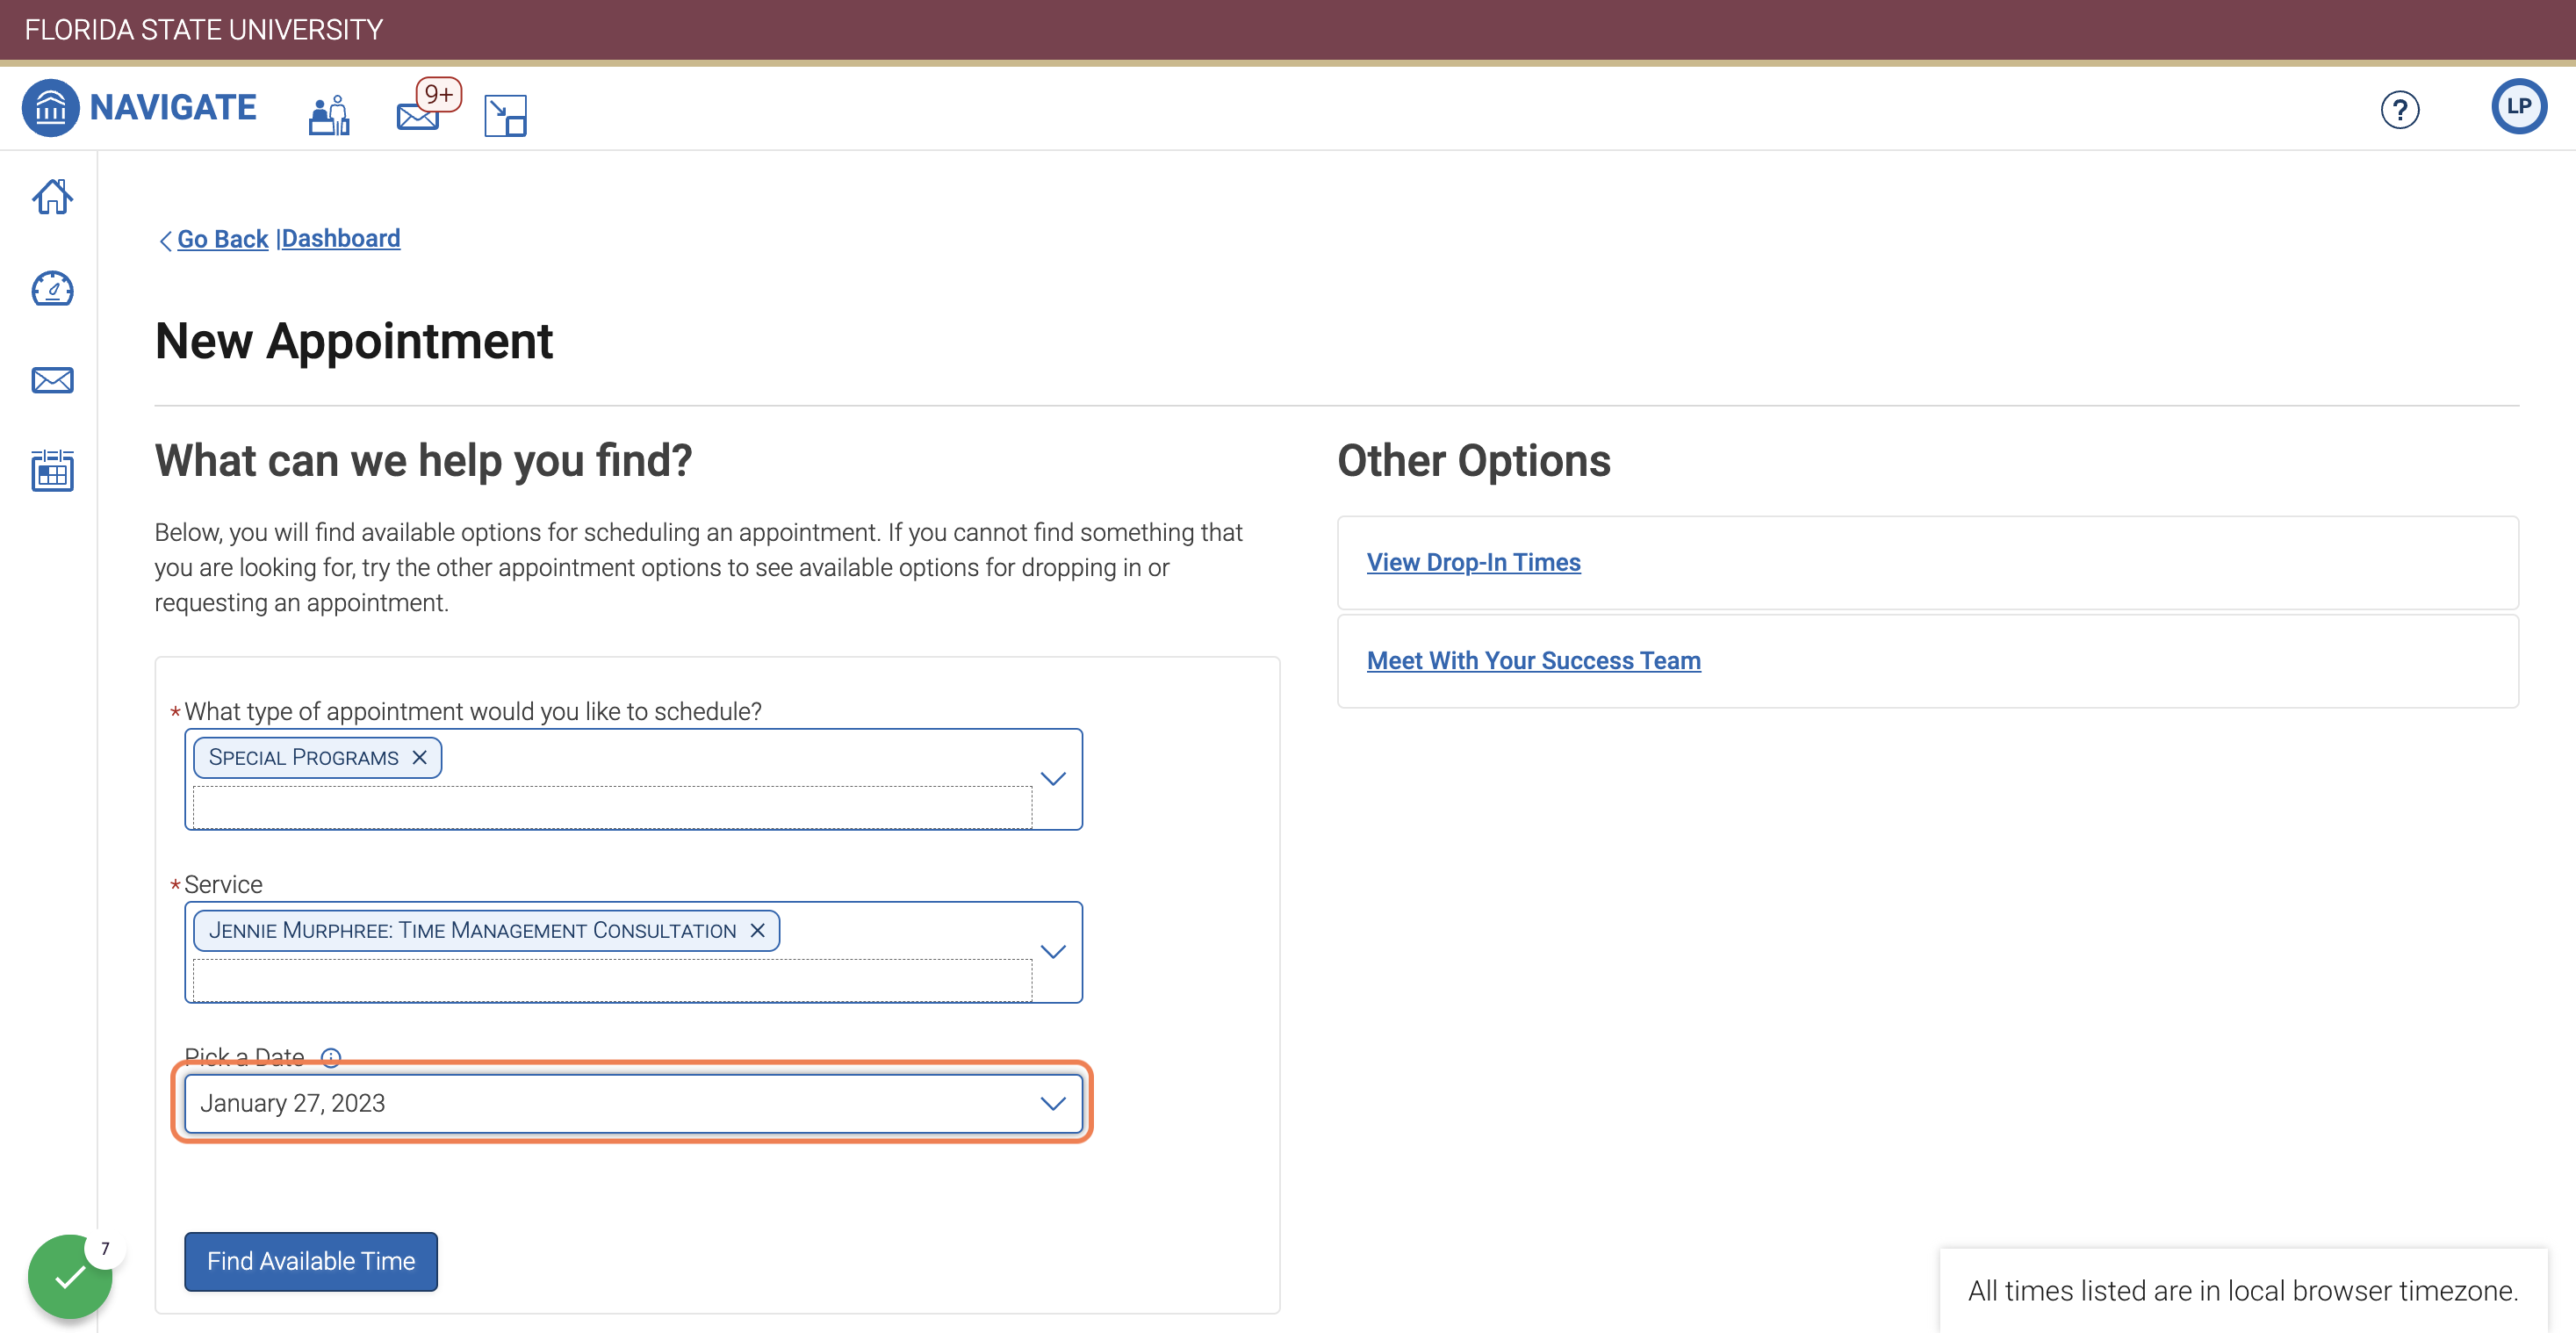Click the appointment type text input field
The image size is (2576, 1333).
tap(612, 807)
